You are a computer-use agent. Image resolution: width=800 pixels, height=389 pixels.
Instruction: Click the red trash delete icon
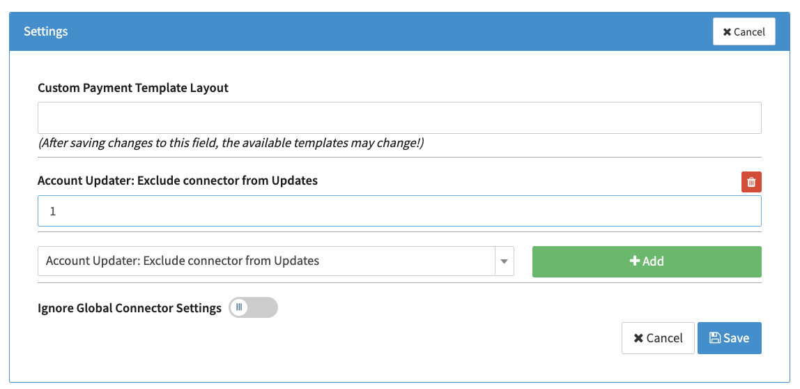751,182
